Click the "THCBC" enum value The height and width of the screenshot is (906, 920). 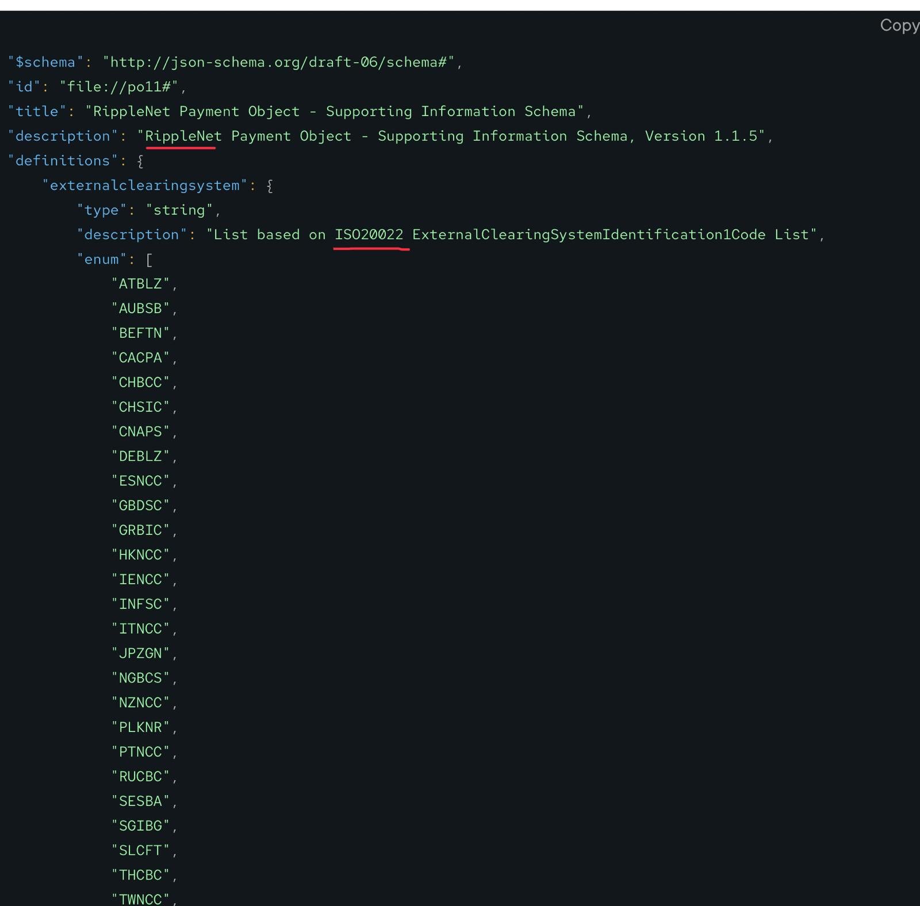[141, 876]
